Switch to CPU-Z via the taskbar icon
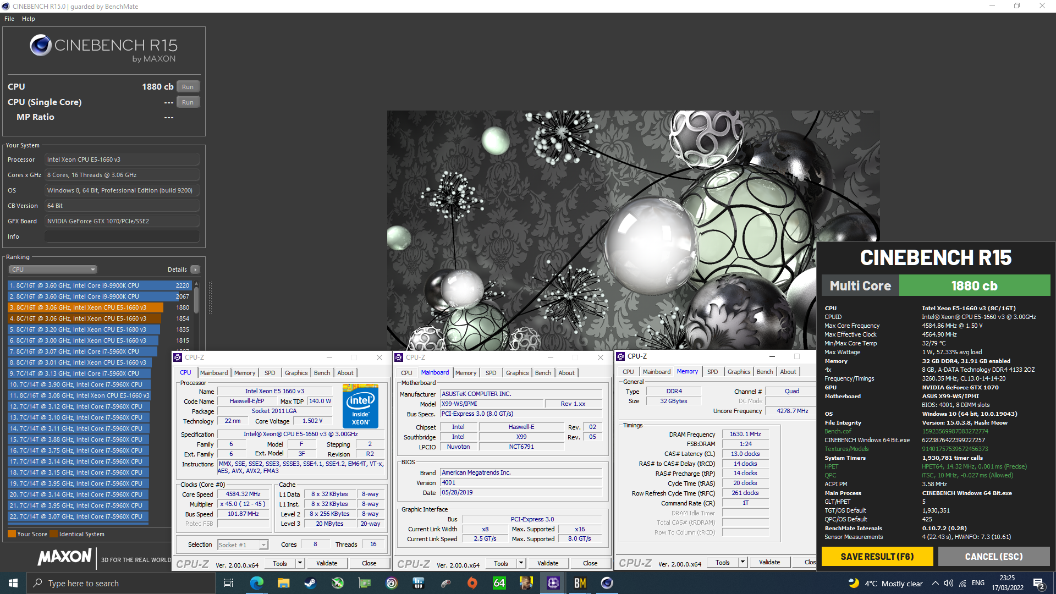The width and height of the screenshot is (1056, 594). (553, 583)
